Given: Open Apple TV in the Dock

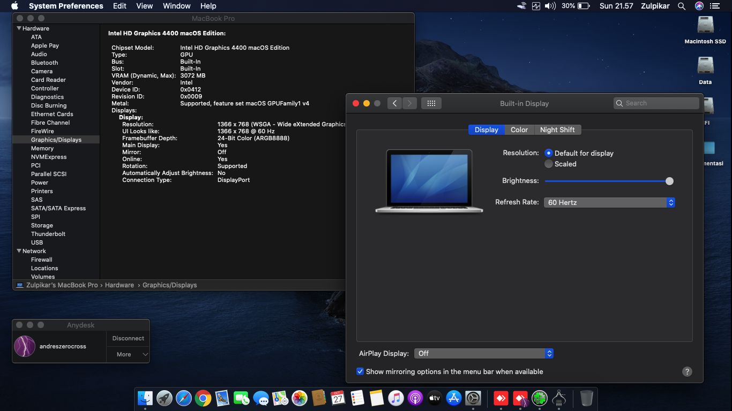Looking at the screenshot, I should tap(435, 398).
